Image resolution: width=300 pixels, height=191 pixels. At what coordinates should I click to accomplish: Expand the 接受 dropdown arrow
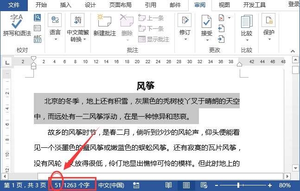point(207,40)
